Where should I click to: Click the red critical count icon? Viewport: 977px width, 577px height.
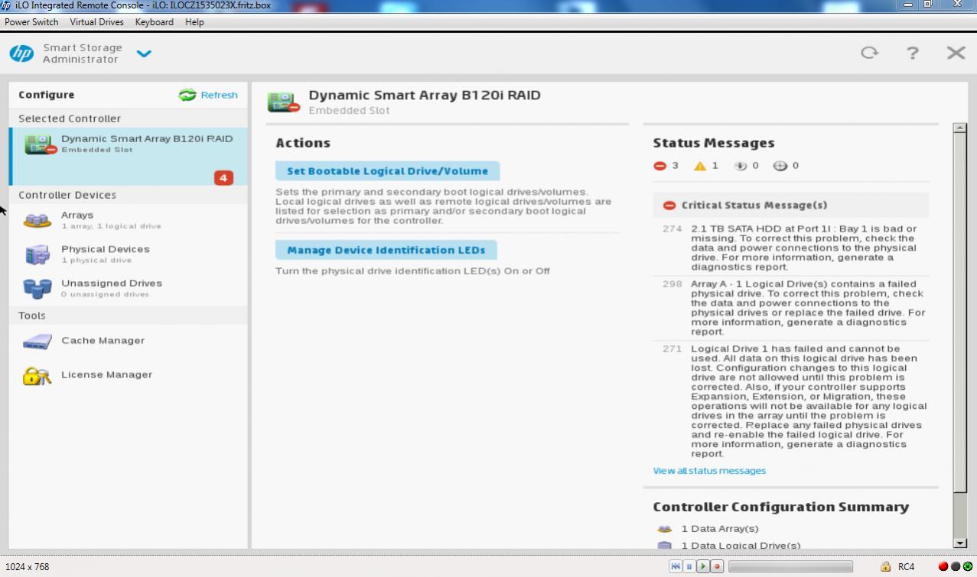(x=660, y=166)
